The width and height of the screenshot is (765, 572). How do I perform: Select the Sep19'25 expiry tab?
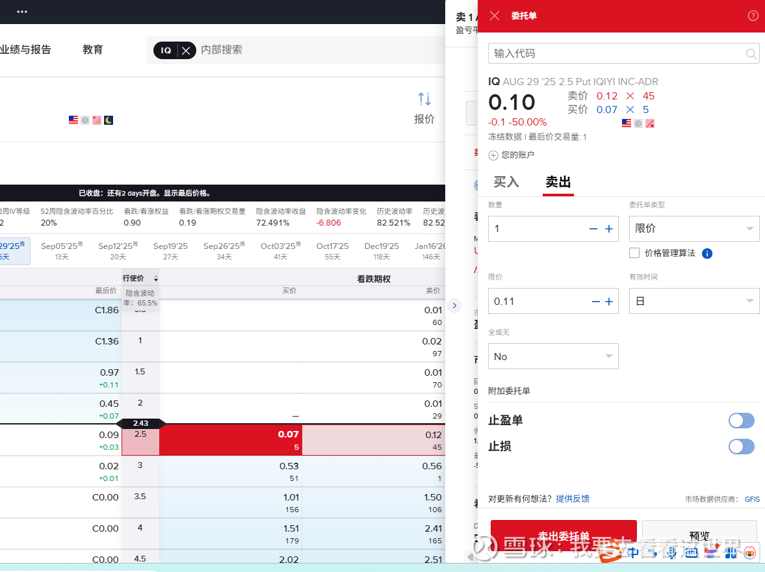pos(170,251)
